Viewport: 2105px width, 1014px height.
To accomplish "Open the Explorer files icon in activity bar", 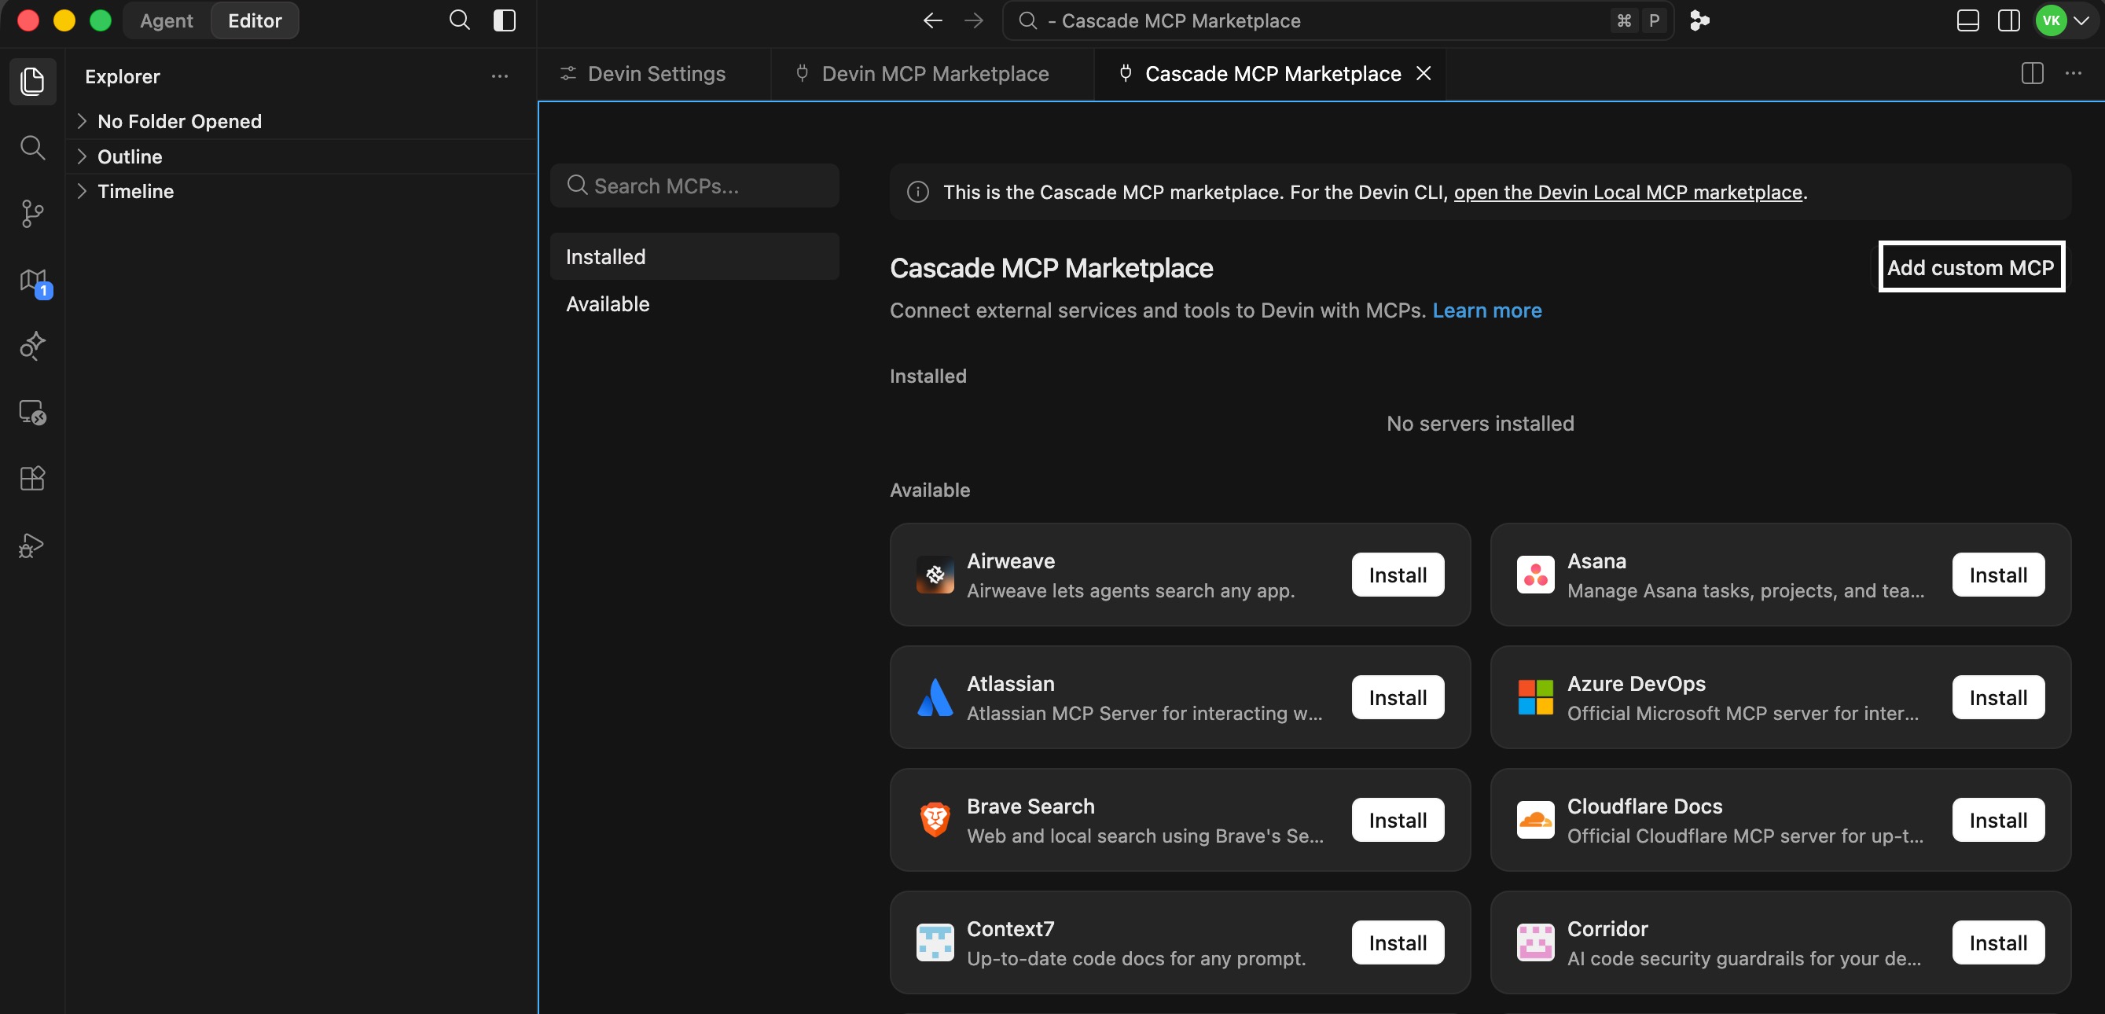I will [32, 81].
